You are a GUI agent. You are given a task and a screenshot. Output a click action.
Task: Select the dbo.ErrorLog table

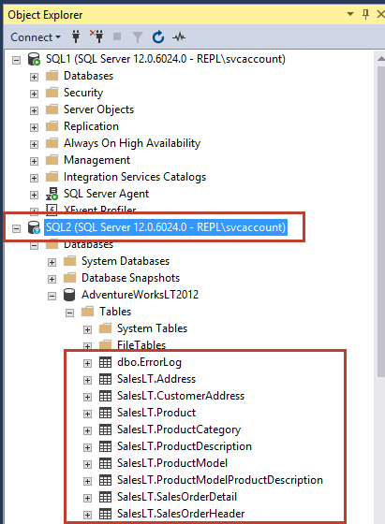[149, 362]
